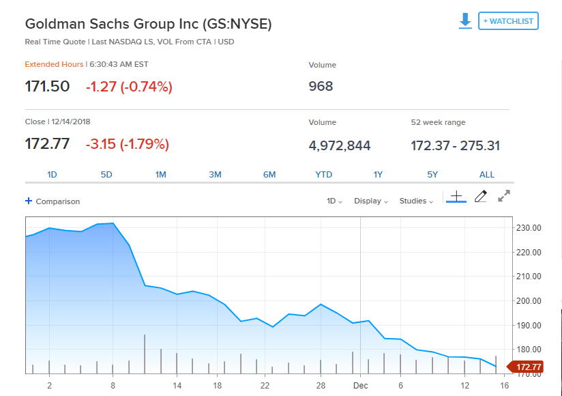Click the blue plus Comparison icon
Screen dimensions: 562x396
[29, 201]
